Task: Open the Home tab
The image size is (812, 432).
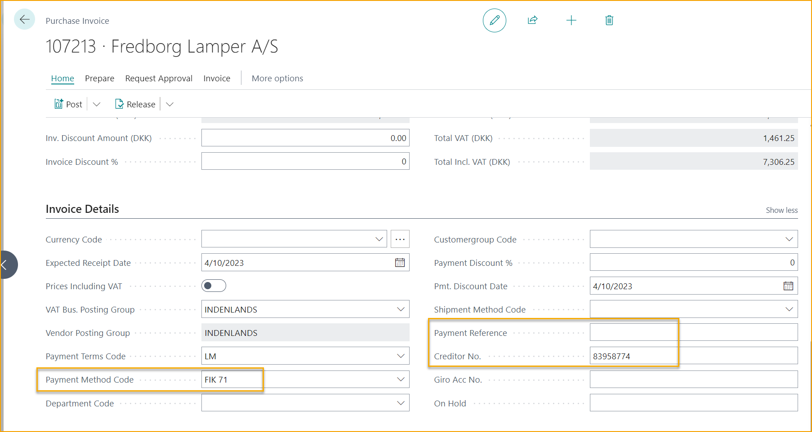Action: point(62,78)
